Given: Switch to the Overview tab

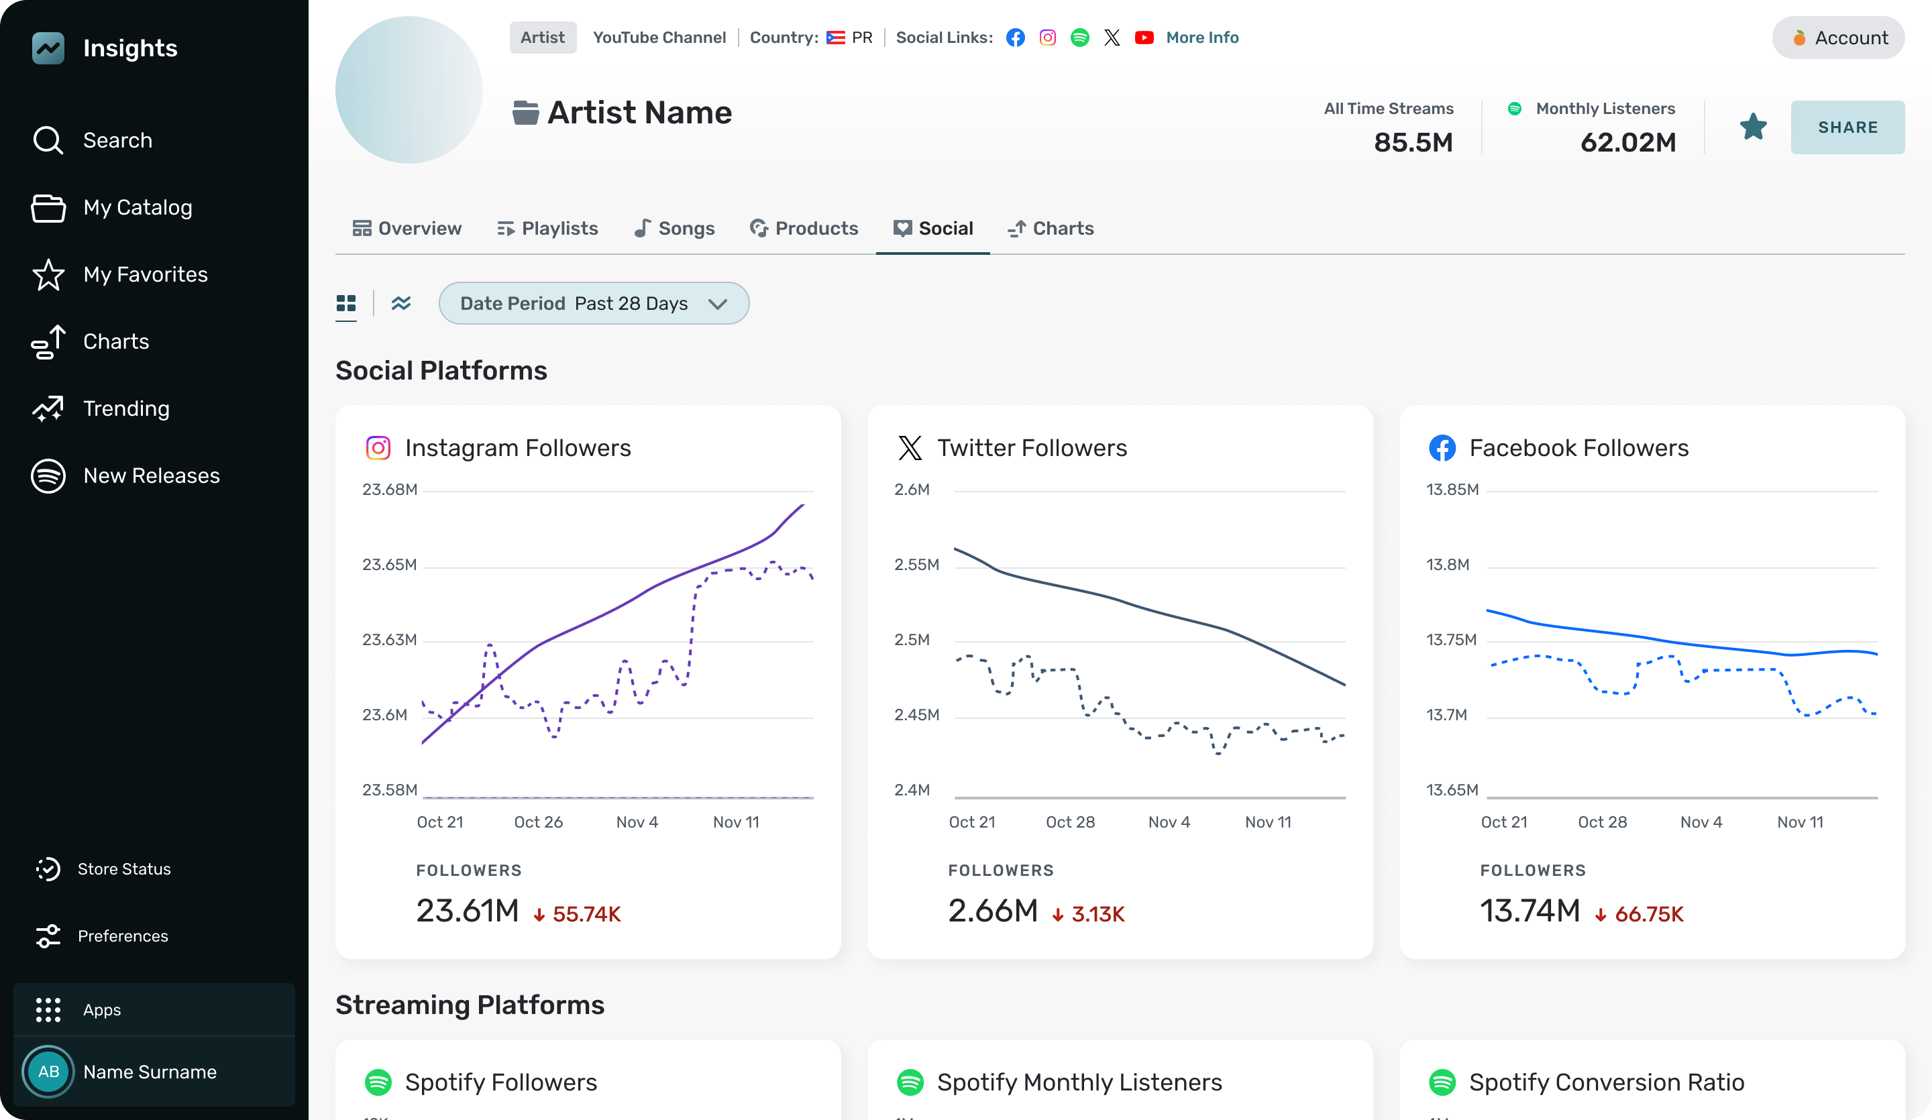Looking at the screenshot, I should point(407,229).
